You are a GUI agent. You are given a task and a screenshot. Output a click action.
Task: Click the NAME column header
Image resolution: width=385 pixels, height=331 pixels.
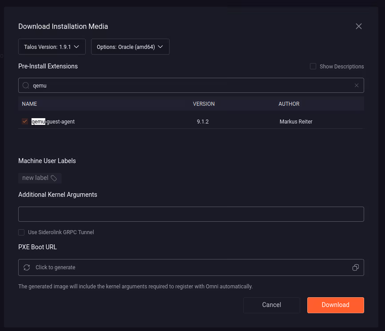[29, 104]
